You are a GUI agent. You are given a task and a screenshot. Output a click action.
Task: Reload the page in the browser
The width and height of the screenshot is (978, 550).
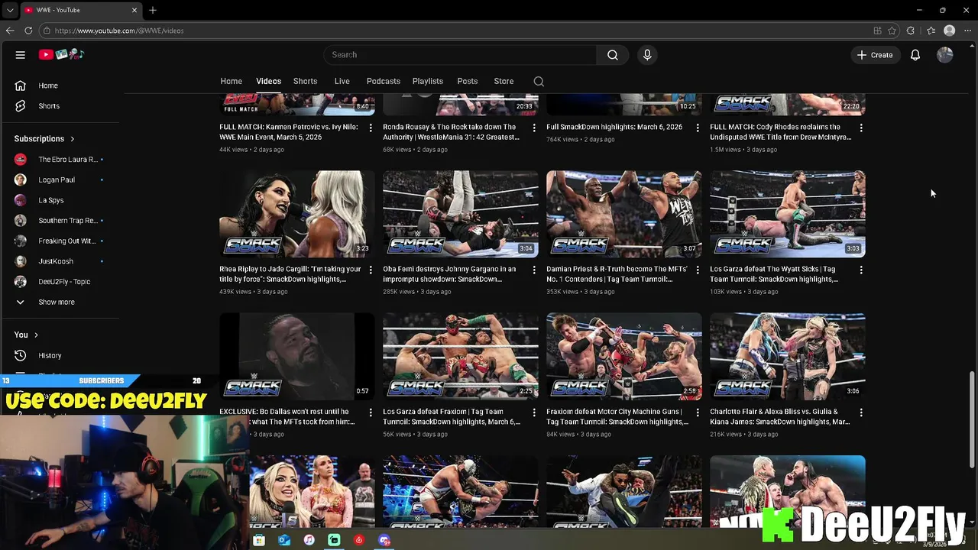click(28, 31)
